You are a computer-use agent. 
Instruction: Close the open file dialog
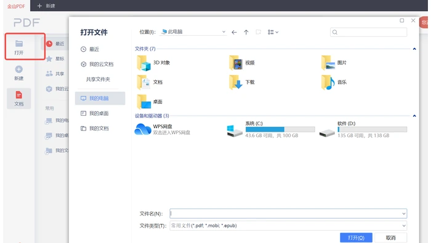click(413, 20)
